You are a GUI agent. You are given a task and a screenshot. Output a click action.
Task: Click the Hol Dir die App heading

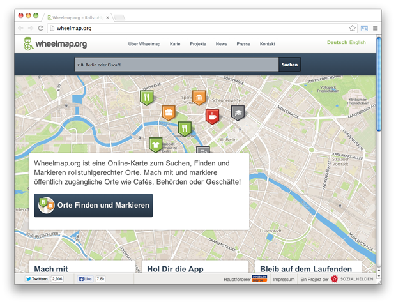(175, 269)
